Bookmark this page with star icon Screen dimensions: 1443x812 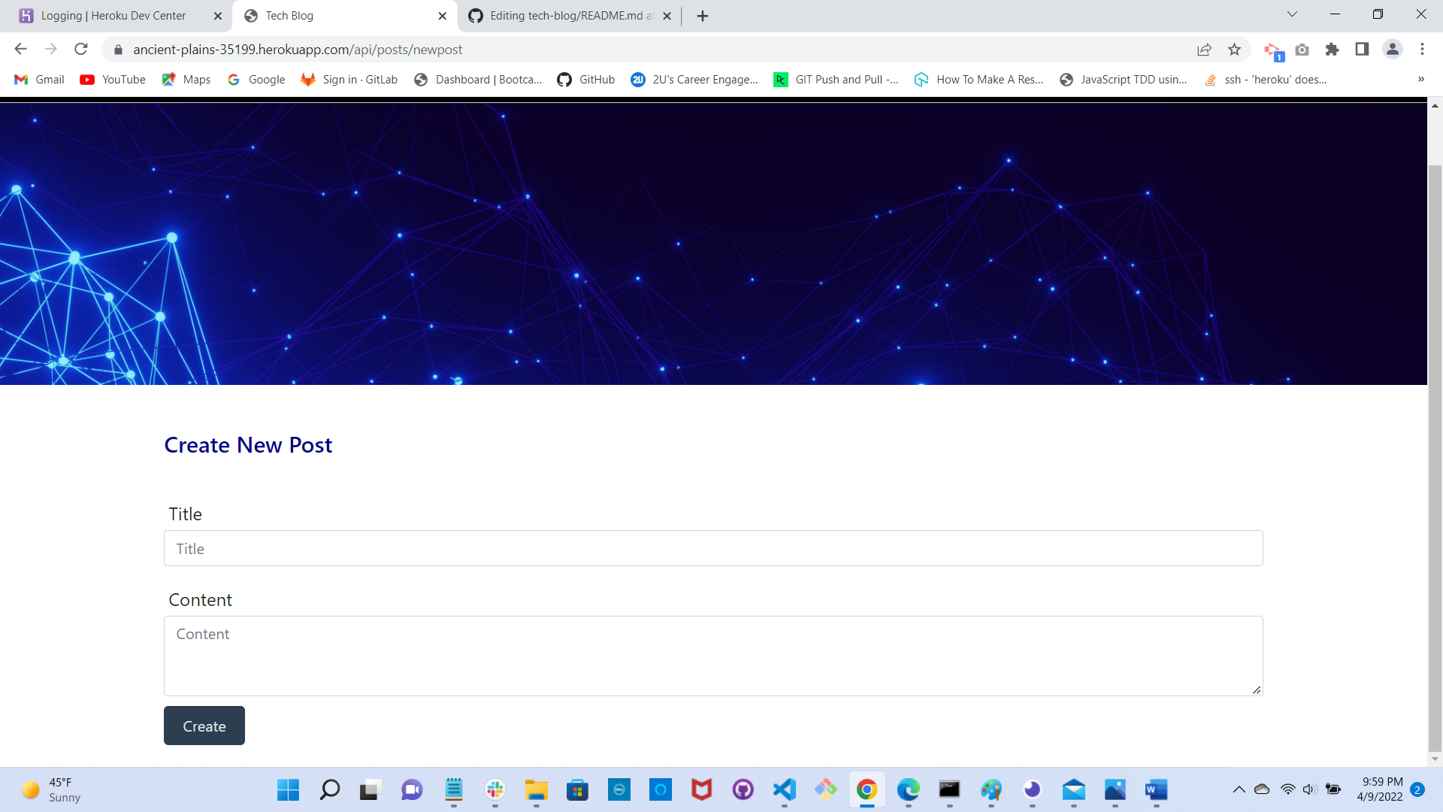point(1234,50)
